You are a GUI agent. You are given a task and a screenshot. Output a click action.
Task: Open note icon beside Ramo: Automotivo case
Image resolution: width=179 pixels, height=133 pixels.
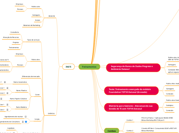coord(5,82)
